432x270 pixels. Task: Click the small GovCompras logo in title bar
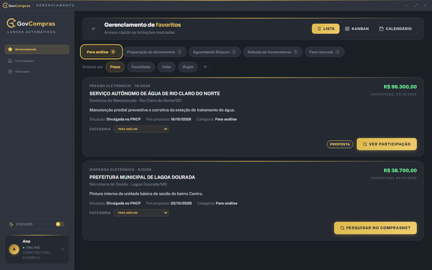(16, 5)
